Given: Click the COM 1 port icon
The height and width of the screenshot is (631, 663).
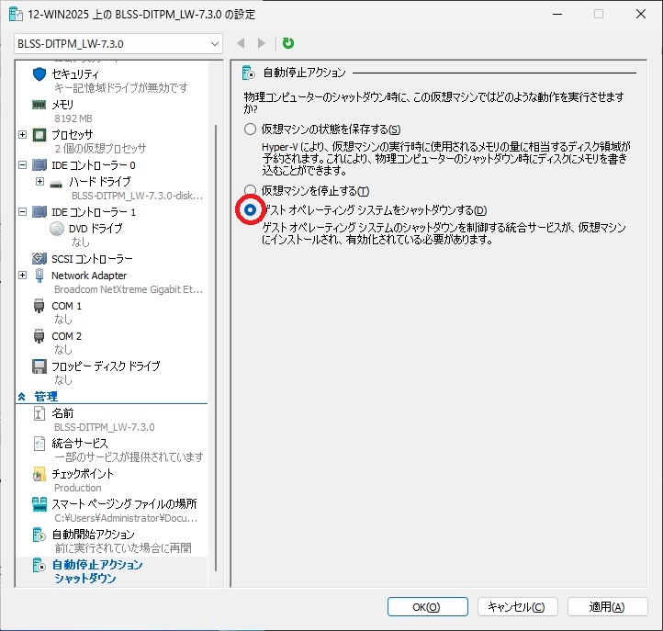Looking at the screenshot, I should [39, 306].
